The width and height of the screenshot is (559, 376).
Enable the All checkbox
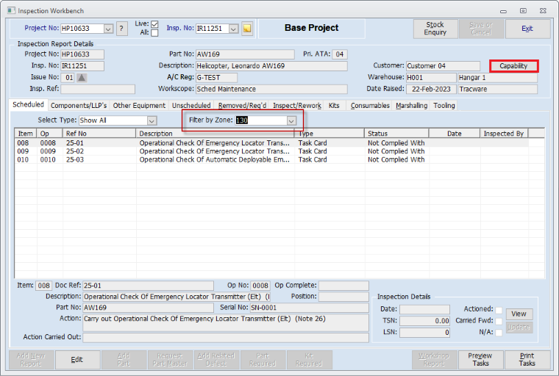(154, 33)
